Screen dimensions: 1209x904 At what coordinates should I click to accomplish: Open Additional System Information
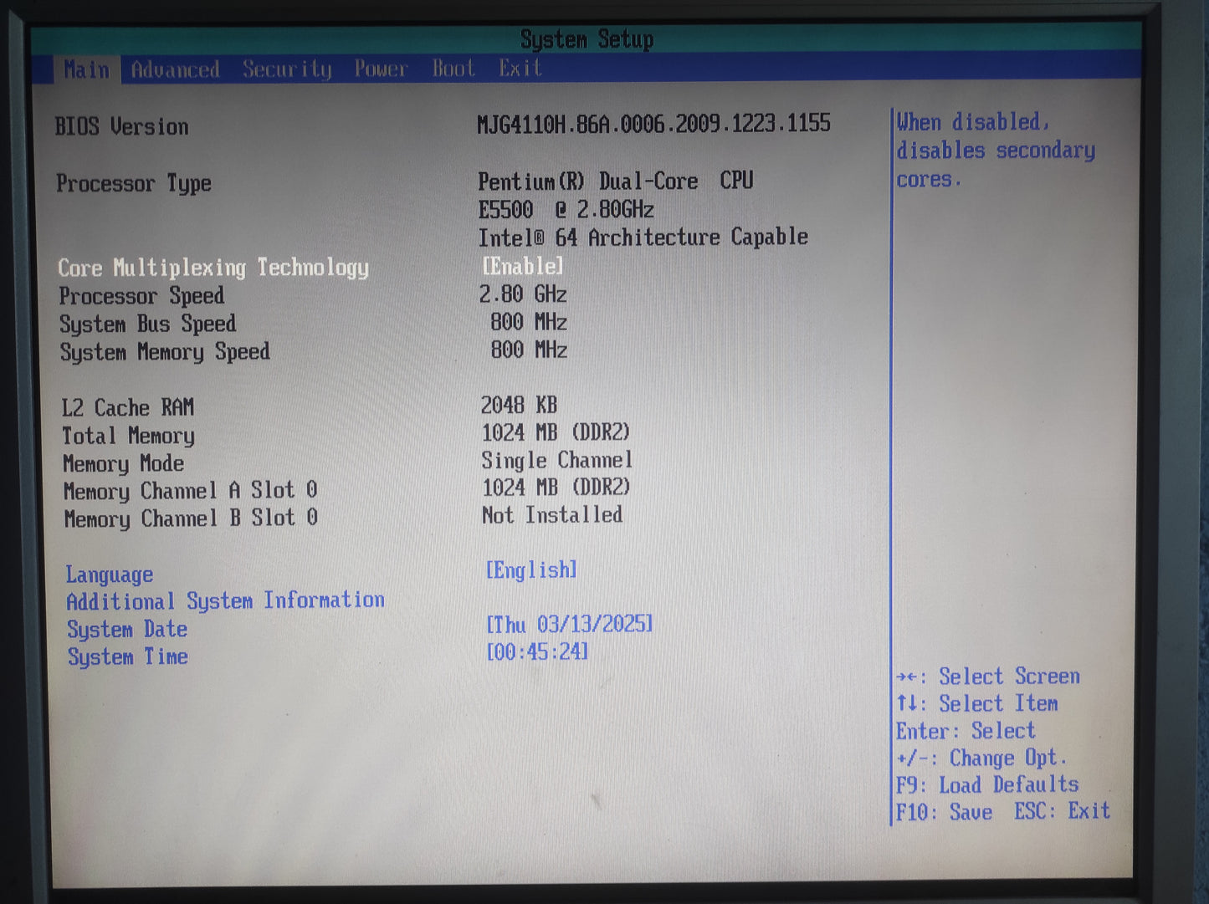pos(225,601)
